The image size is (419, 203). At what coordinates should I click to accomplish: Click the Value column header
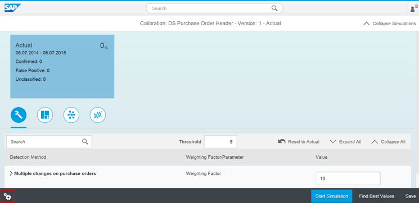(x=322, y=157)
